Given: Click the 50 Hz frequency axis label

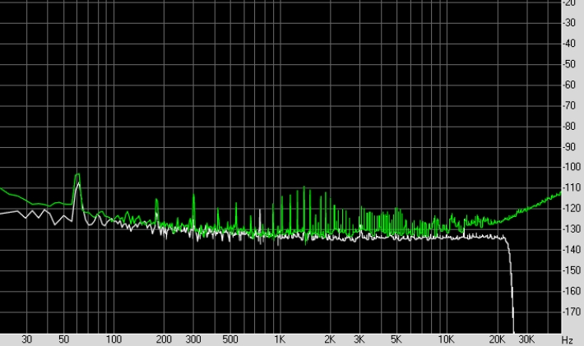Looking at the screenshot, I should point(63,339).
